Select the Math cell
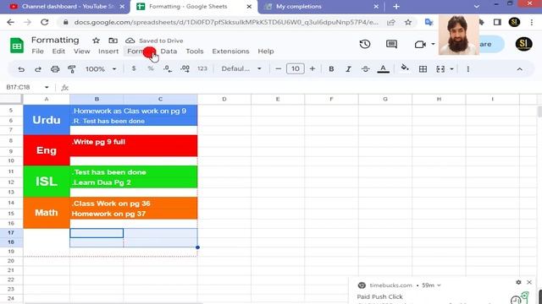This screenshot has height=304, width=542. click(x=47, y=213)
